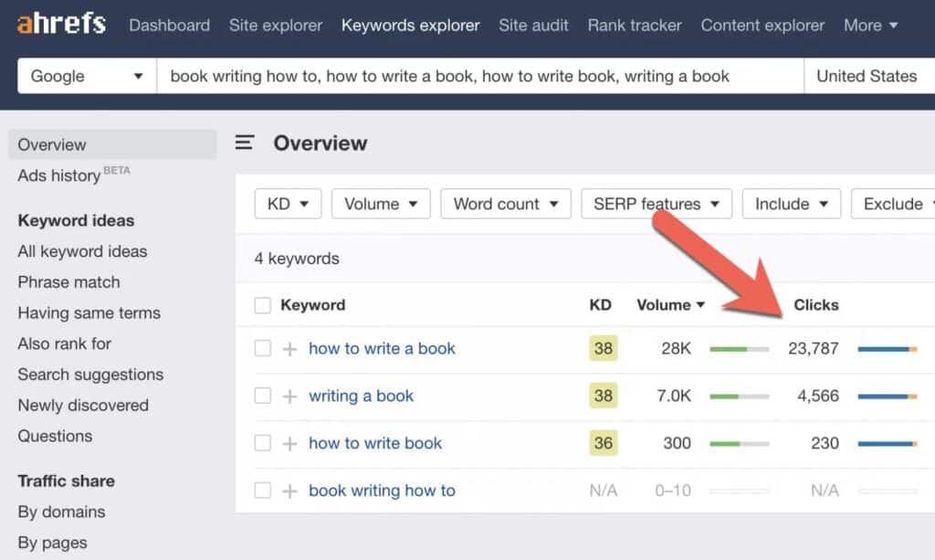Open the 'writing a book' keyword link
This screenshot has width=935, height=560.
click(x=361, y=396)
